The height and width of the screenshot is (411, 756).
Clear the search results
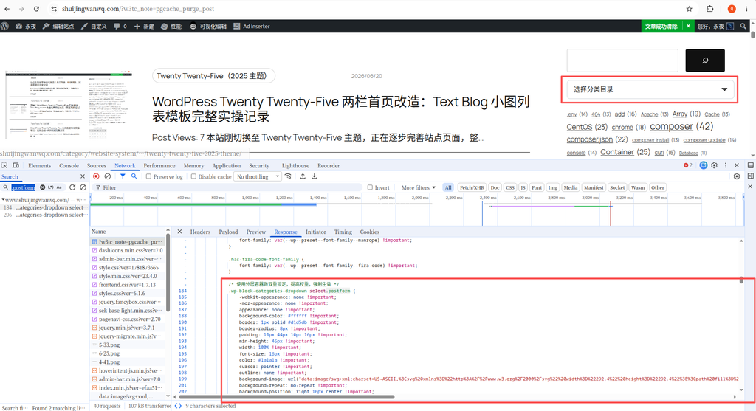pyautogui.click(x=83, y=187)
